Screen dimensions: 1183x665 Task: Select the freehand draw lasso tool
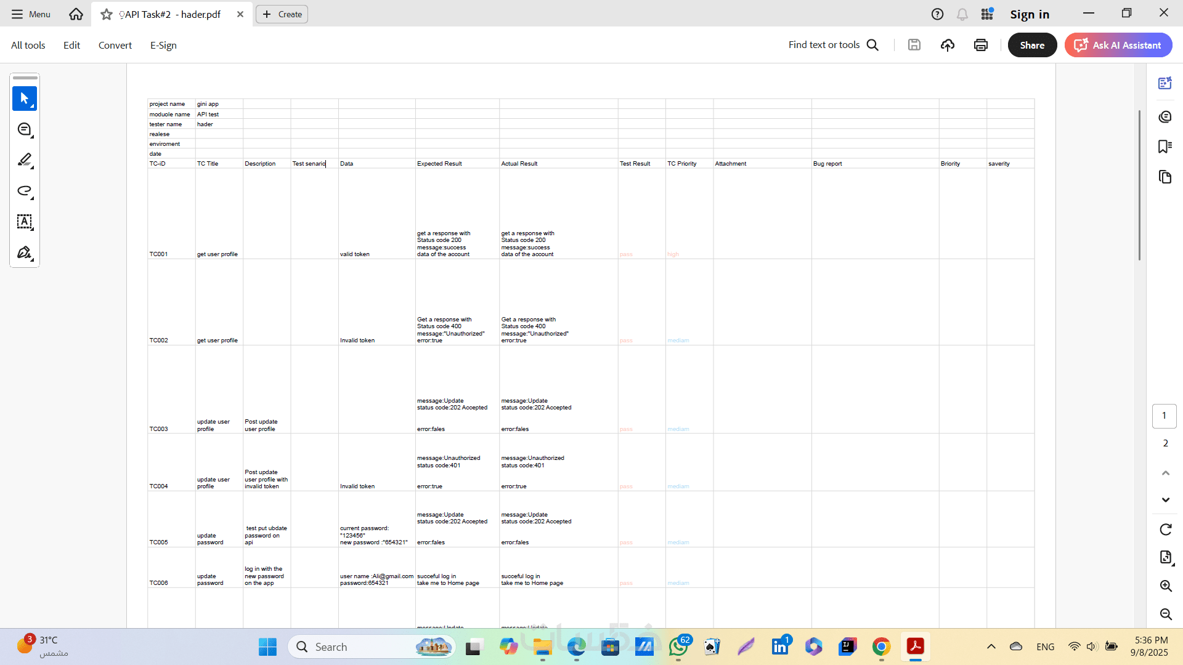coord(25,191)
